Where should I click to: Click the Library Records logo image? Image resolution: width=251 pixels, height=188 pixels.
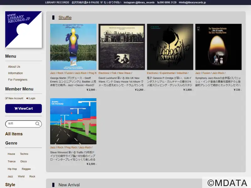click(24, 29)
